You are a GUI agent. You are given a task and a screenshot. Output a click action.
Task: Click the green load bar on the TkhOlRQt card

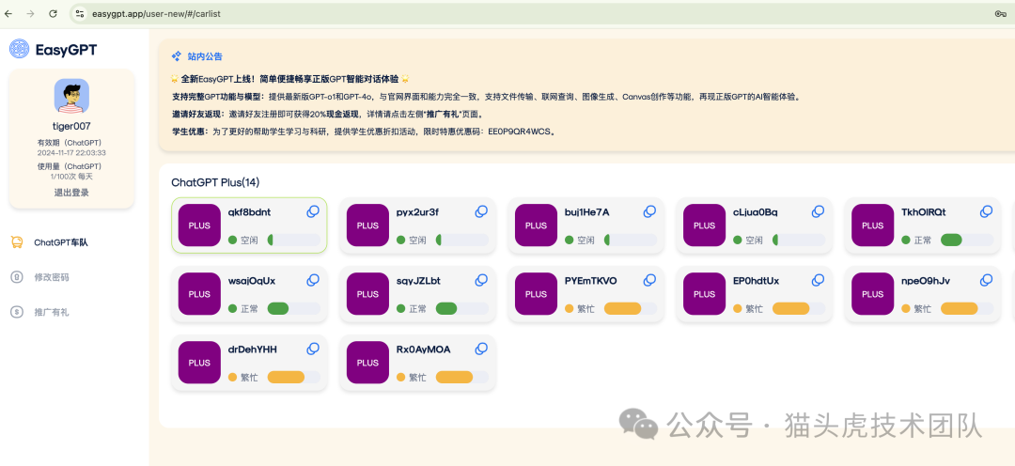[967, 241]
